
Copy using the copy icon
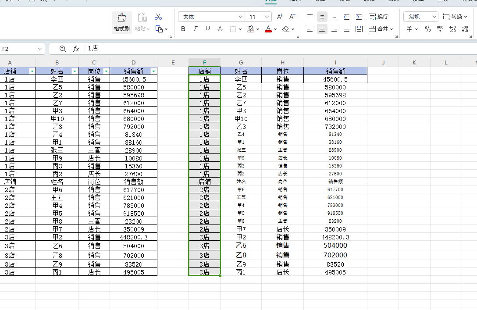[x=159, y=29]
